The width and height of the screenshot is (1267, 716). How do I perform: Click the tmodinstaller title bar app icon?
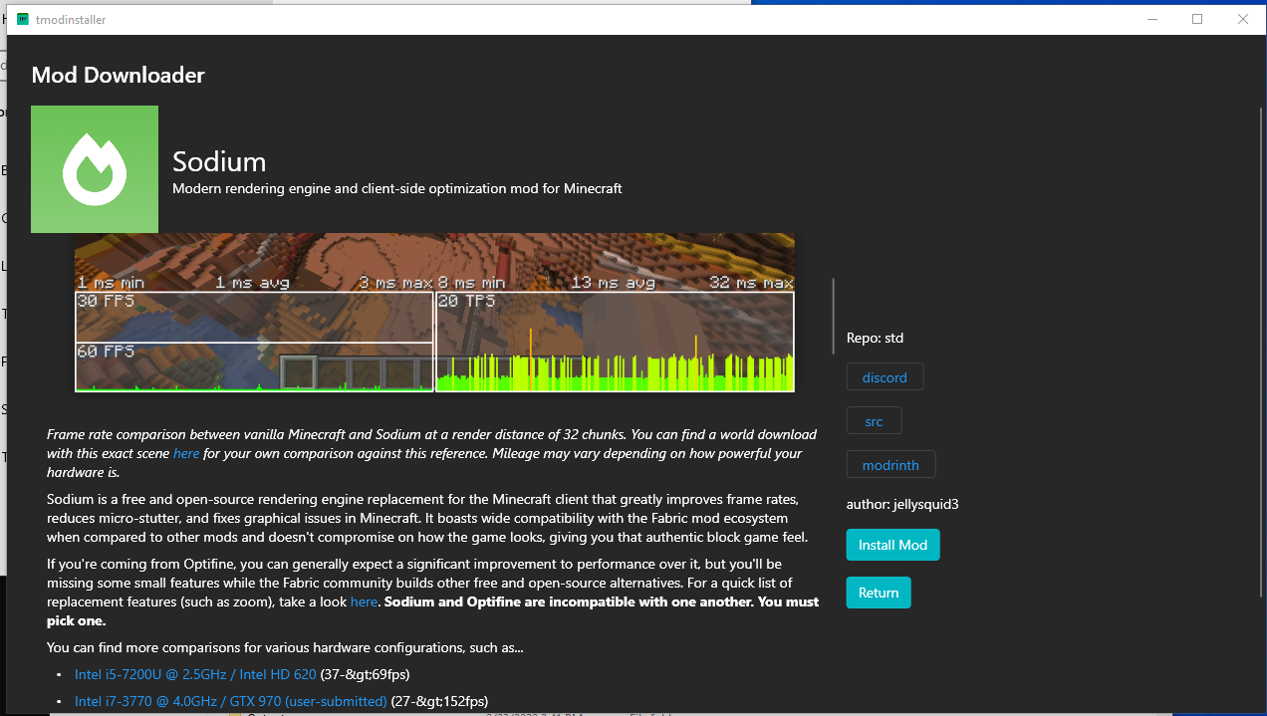coord(22,19)
